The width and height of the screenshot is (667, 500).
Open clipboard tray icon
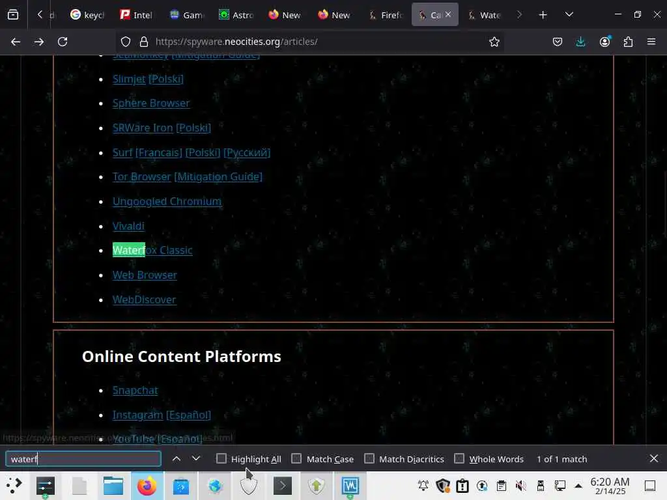point(502,486)
